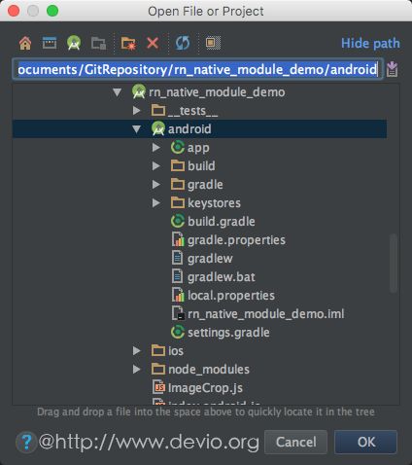Select the keystores folder name
The image size is (412, 465).
tap(214, 203)
